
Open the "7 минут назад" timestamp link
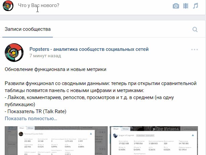coord(45,56)
